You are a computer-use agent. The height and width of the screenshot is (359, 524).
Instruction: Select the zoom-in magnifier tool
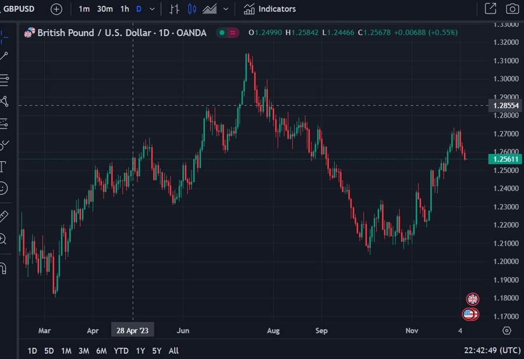tap(3, 239)
